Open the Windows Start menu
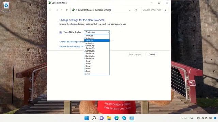Image resolution: width=218 pixels, height=122 pixels. tap(87, 118)
